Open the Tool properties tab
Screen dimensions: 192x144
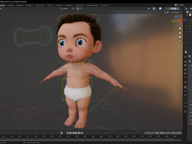click(185, 57)
